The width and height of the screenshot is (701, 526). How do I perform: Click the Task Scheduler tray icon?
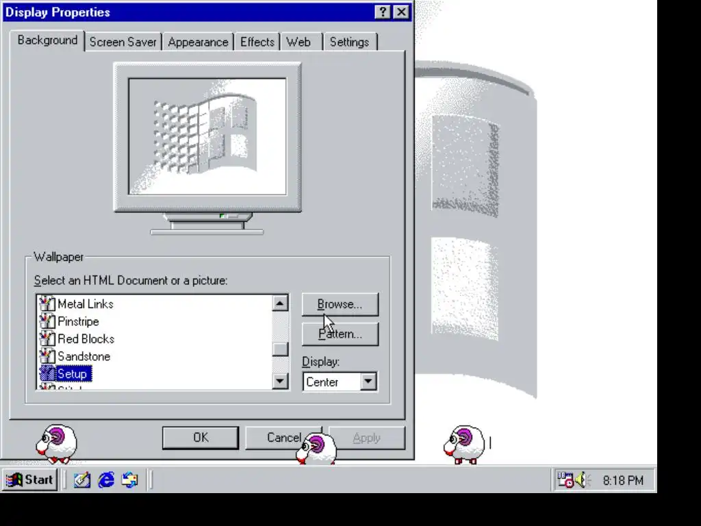tap(565, 480)
